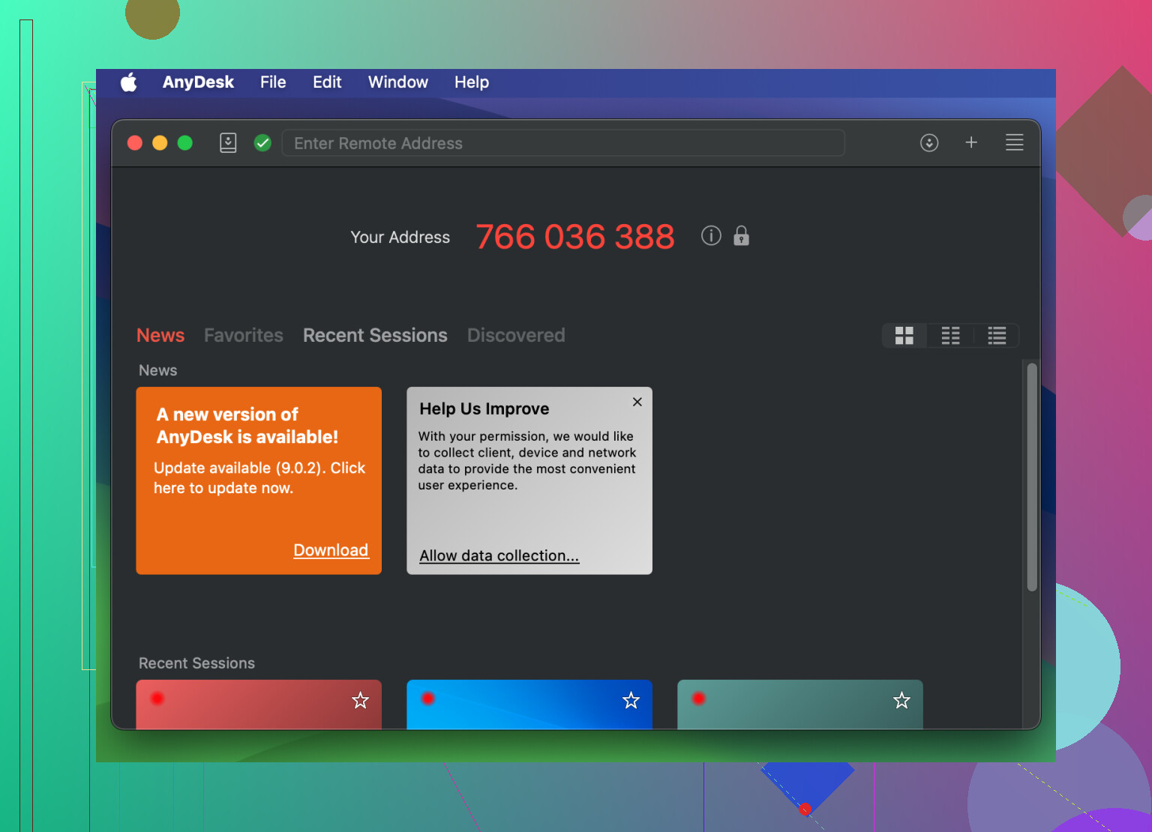Favorite the teal recent session with star
The height and width of the screenshot is (832, 1152).
click(x=901, y=700)
